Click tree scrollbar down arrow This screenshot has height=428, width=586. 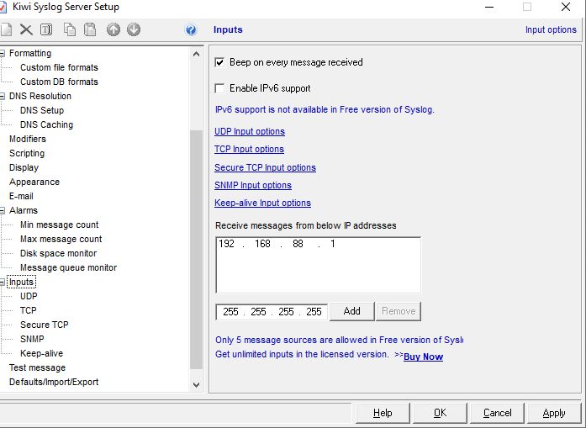(x=196, y=384)
